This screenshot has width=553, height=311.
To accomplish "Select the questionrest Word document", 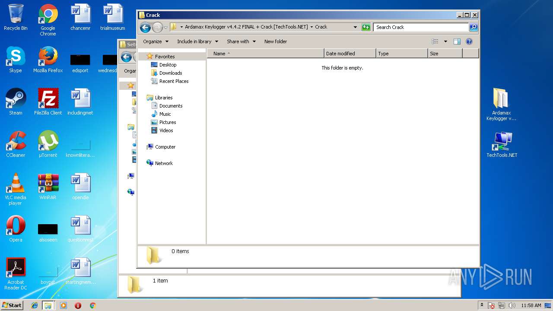I will click(x=80, y=229).
